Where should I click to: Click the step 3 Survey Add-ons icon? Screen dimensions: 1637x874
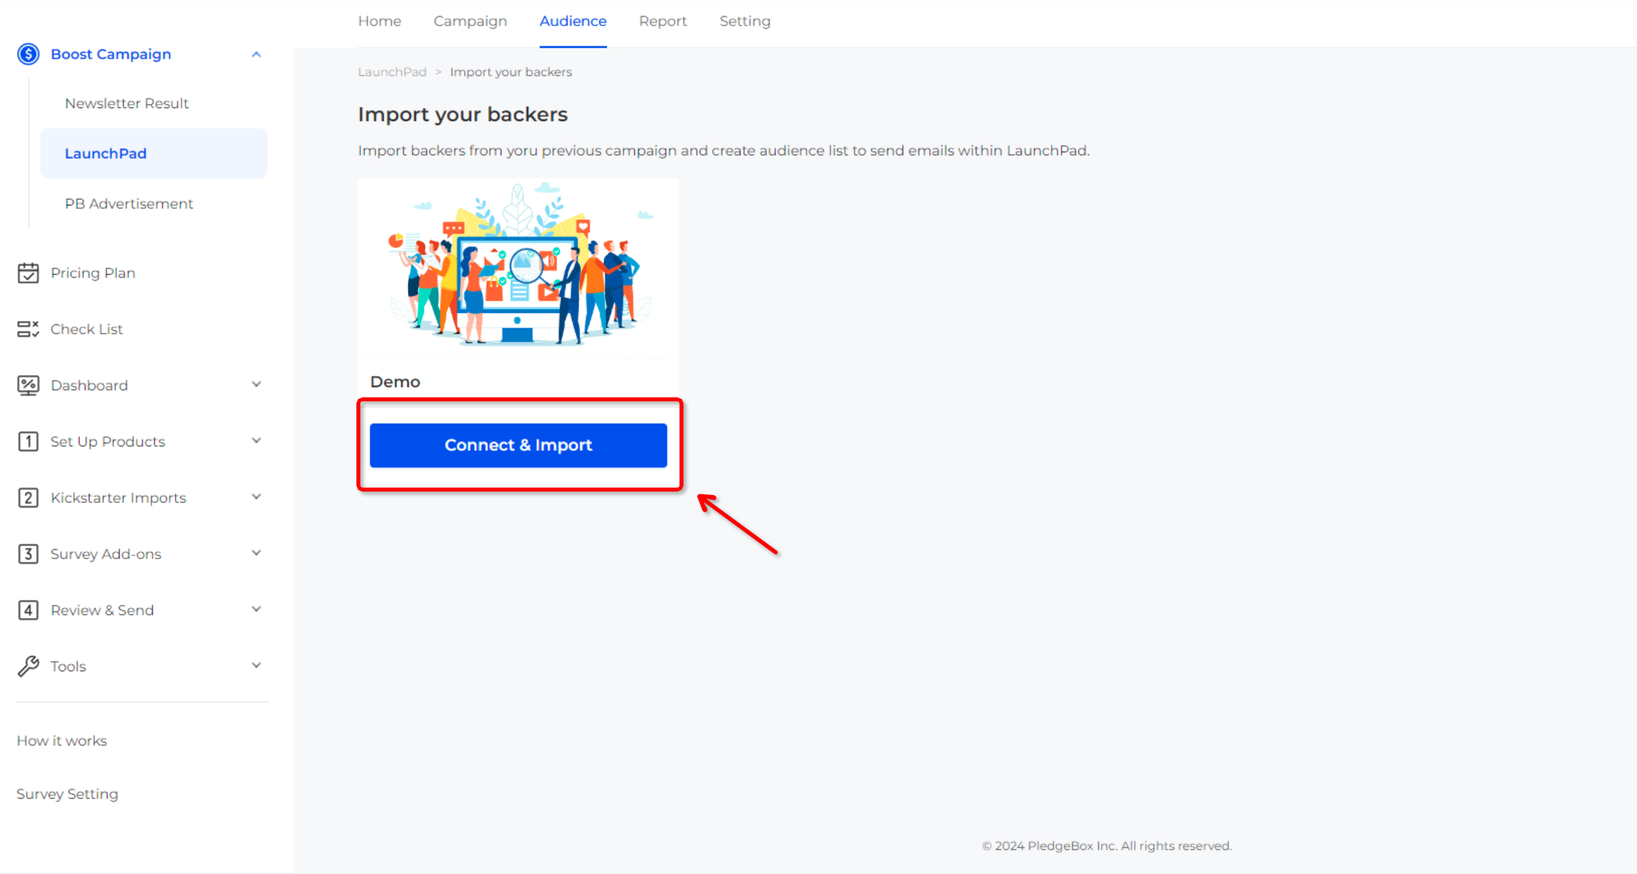[x=28, y=554]
